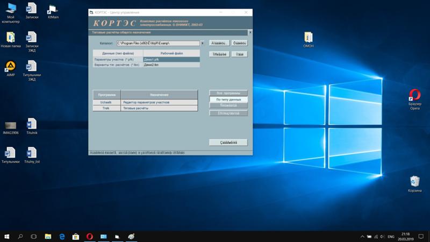The height and width of the screenshot is (242, 430).
Task: Select Редактор параметров участков description cell
Action: 159,102
